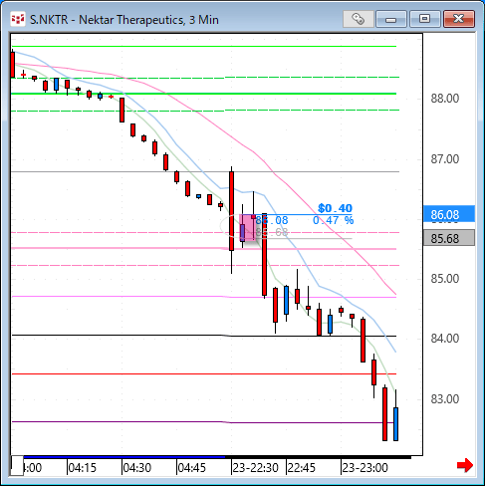Click the 04:15 time axis label
485x486 pixels.
[82, 468]
